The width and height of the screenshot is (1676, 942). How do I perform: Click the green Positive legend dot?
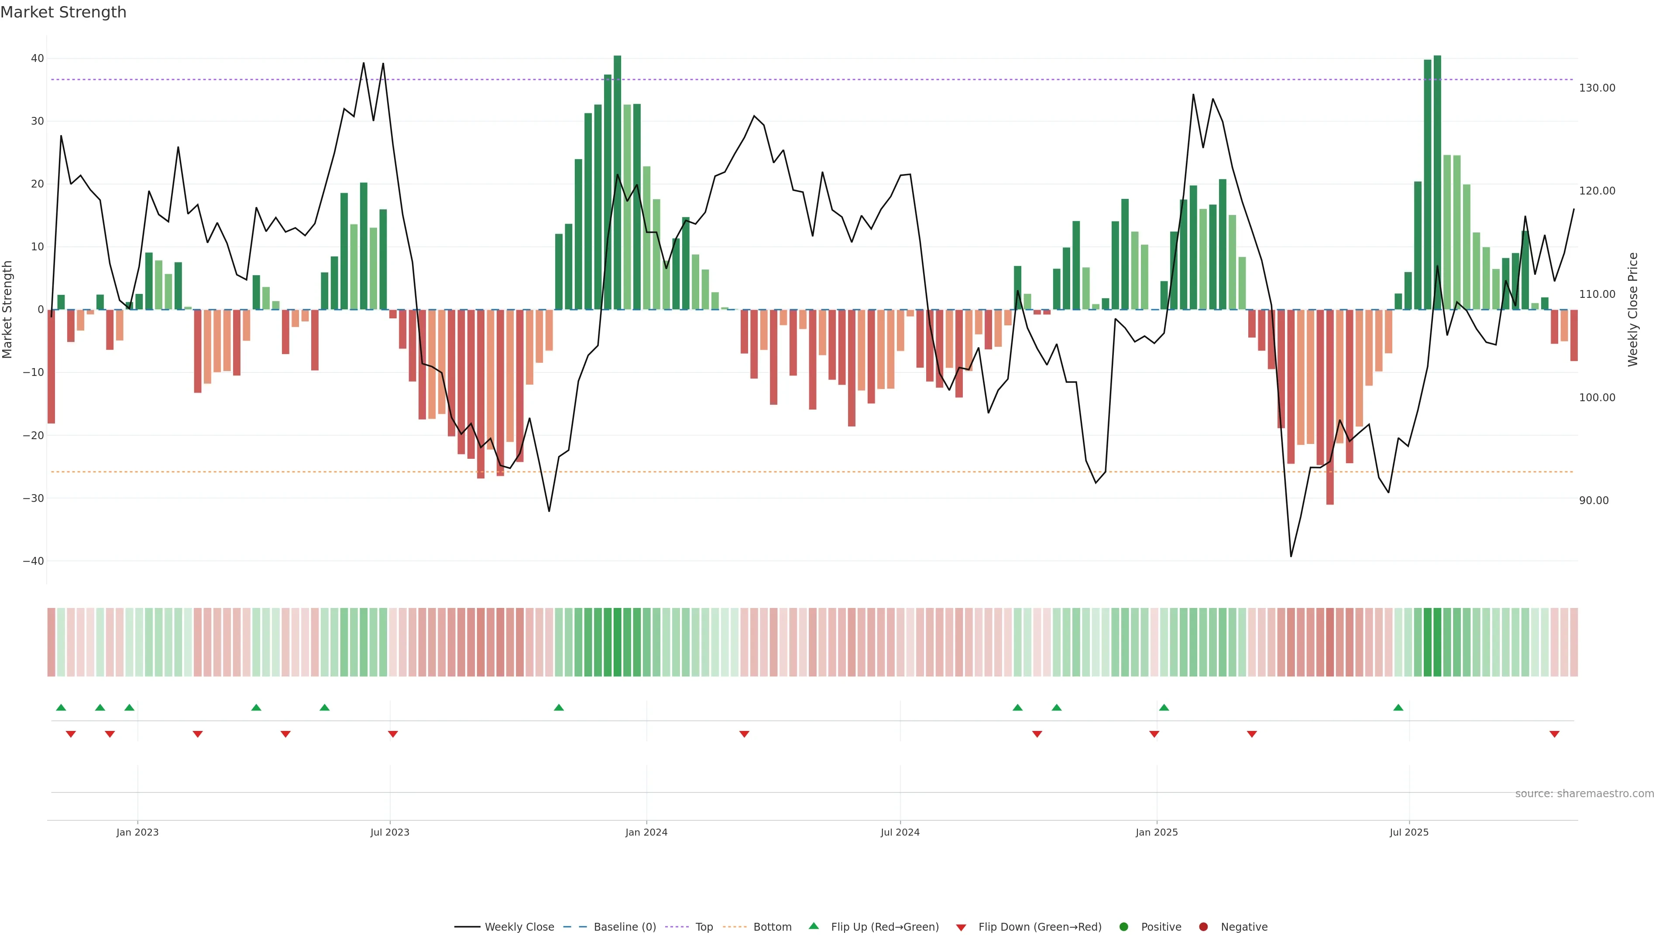[1123, 927]
